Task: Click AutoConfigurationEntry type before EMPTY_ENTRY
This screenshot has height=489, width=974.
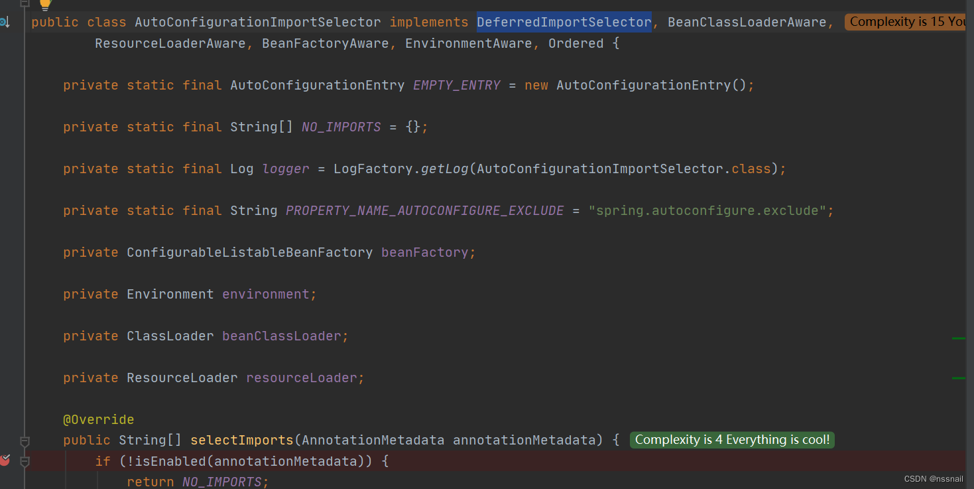Action: 318,85
